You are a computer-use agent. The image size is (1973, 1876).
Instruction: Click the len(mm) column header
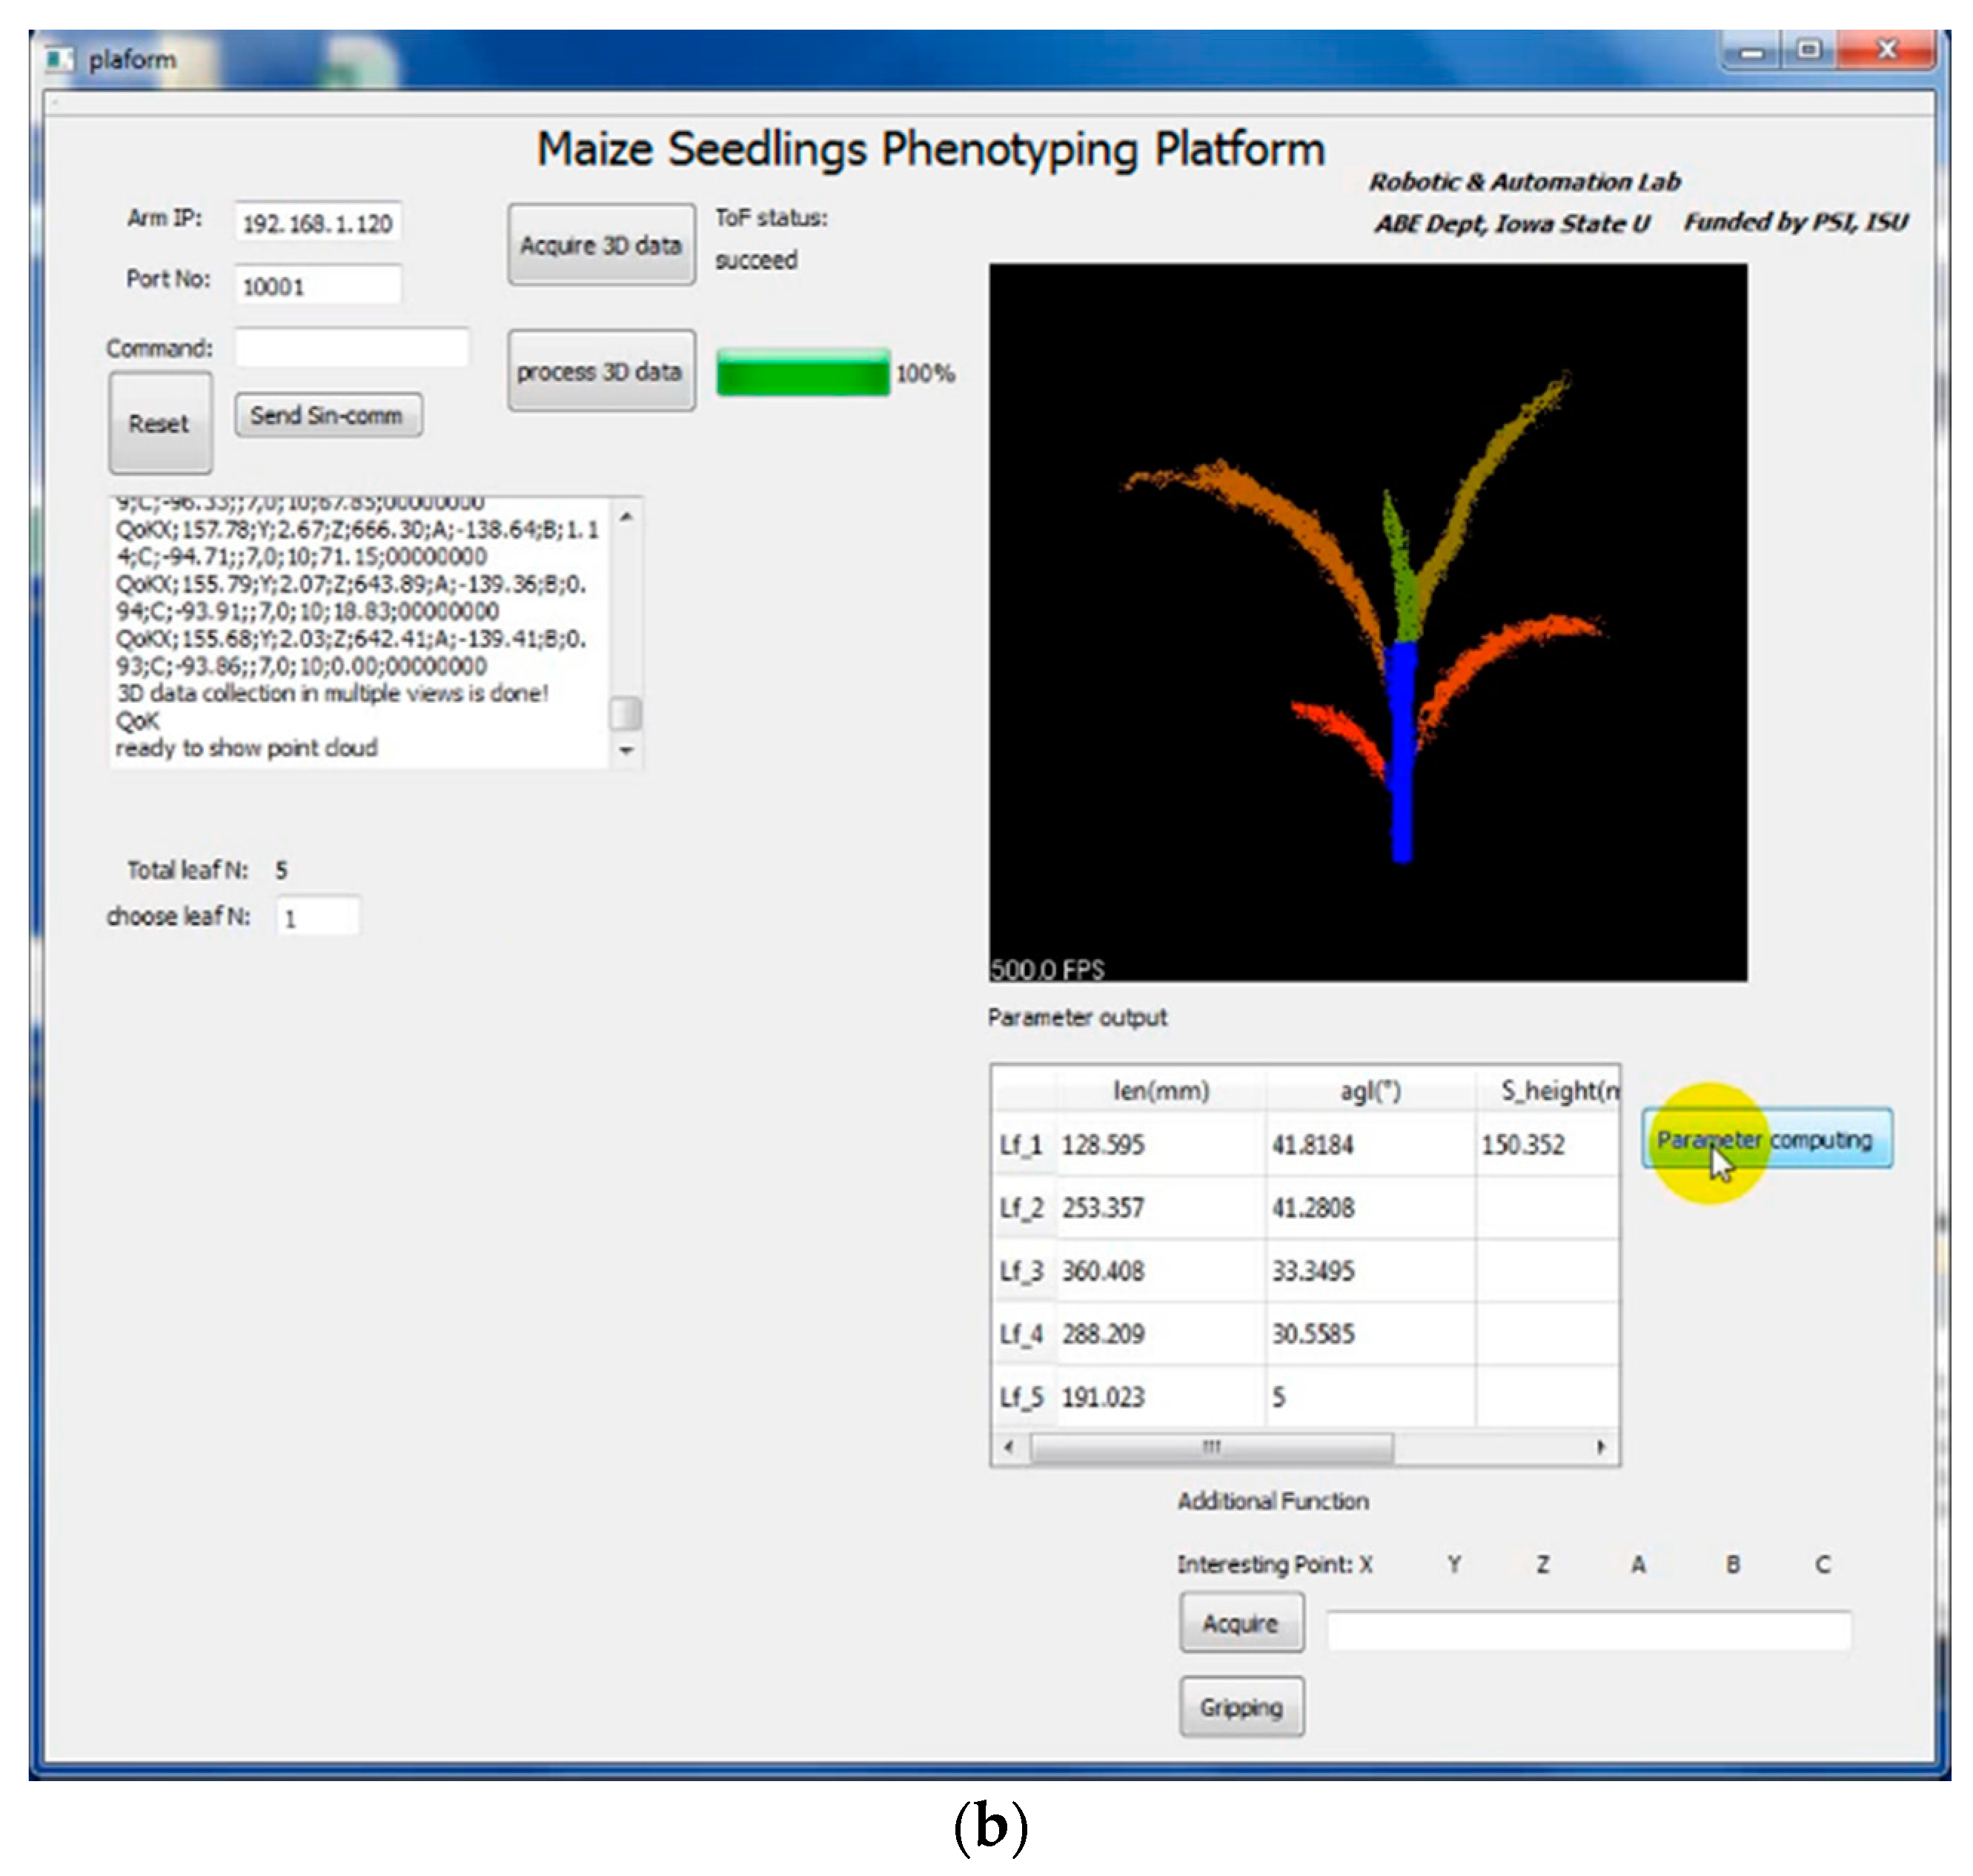pyautogui.click(x=1160, y=1090)
